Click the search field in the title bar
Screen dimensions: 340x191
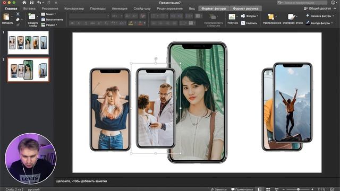click(302, 3)
